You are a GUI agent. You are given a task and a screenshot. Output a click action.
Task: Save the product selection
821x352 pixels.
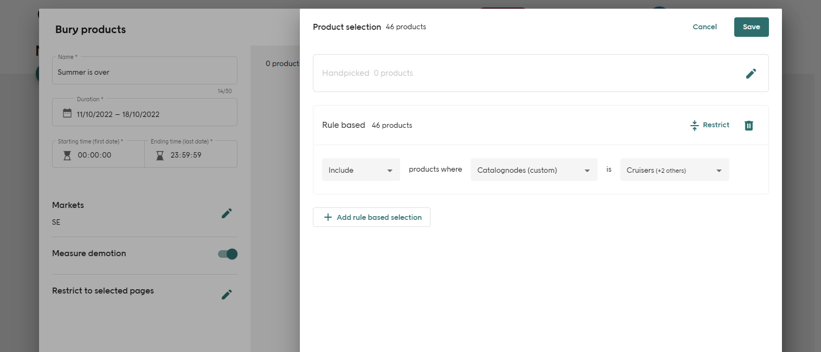pos(752,27)
